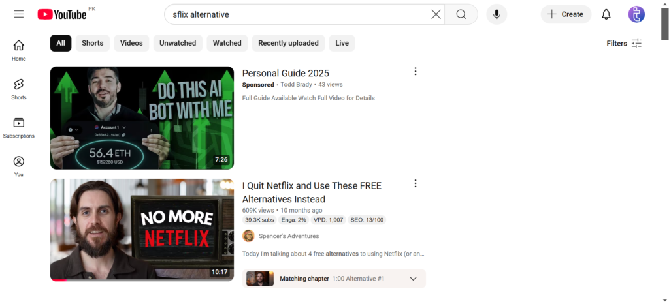Open the notifications bell
This screenshot has height=304, width=669.
point(606,14)
